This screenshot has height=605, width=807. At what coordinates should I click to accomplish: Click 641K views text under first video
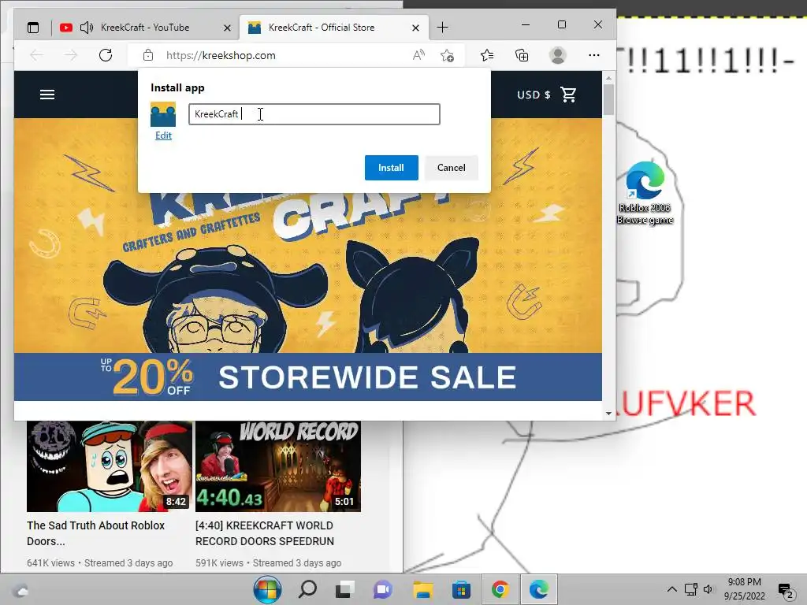pos(51,562)
